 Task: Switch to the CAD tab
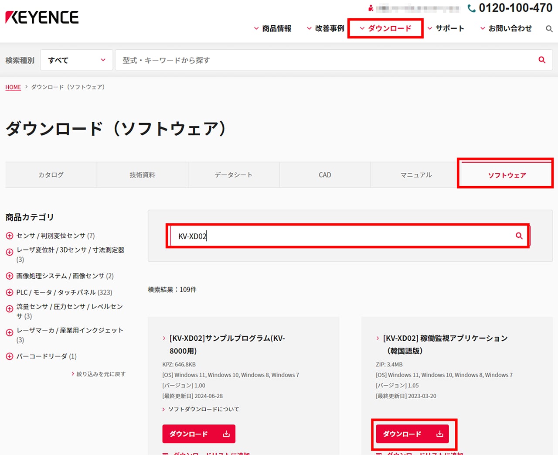coord(325,175)
